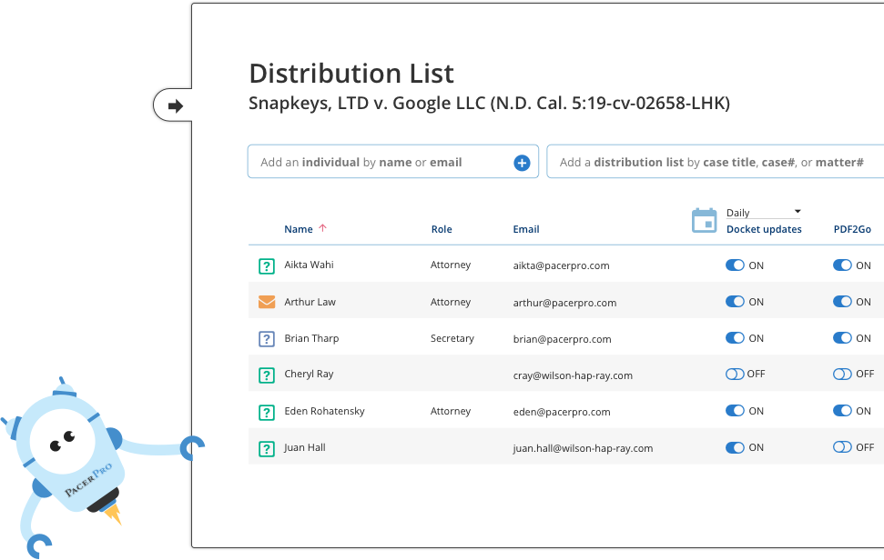This screenshot has width=884, height=560.
Task: Click the name Brian Tharp
Action: (x=311, y=338)
